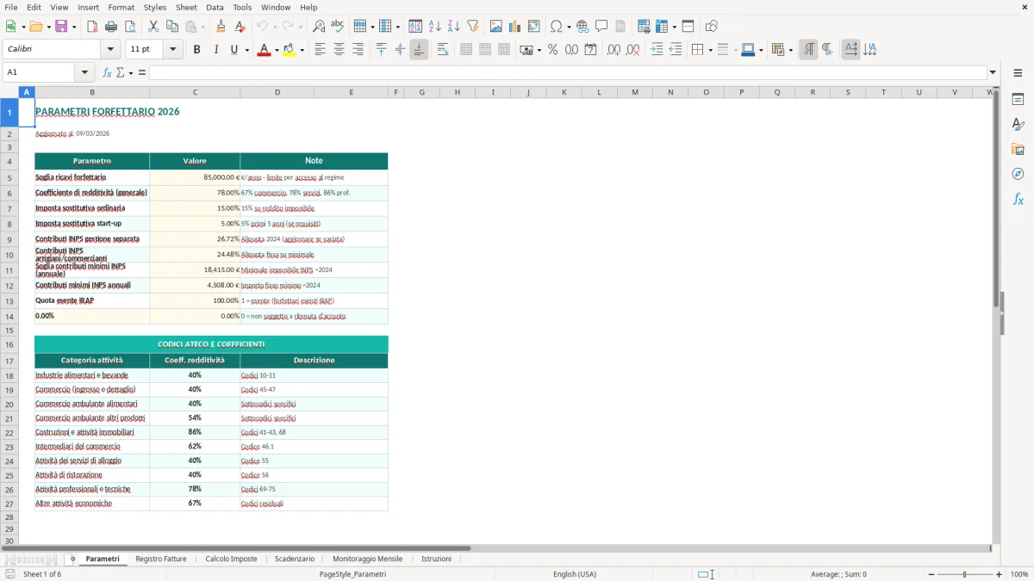Apply the yellow background color swatch
1034x581 pixels.
(290, 50)
